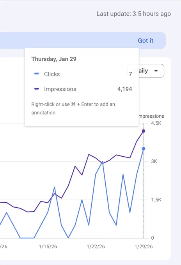
Task: Select the blue Clicks data point on Jan 29
Action: [144, 149]
